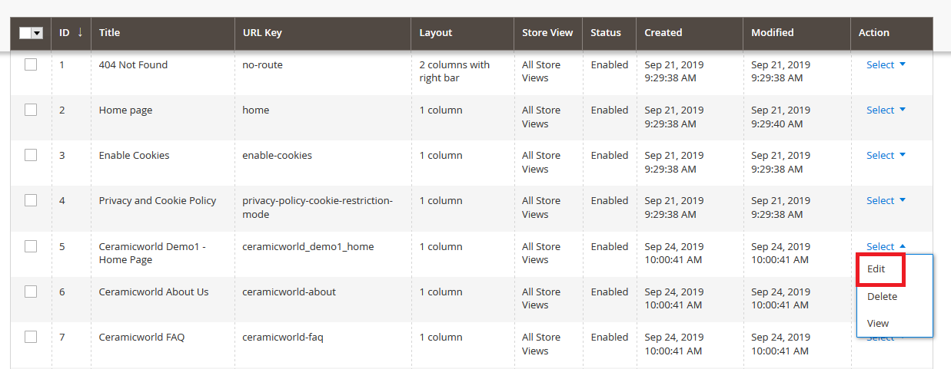Viewport: 951px width, 369px height.
Task: Click the ID column sort arrow
Action: tap(80, 33)
